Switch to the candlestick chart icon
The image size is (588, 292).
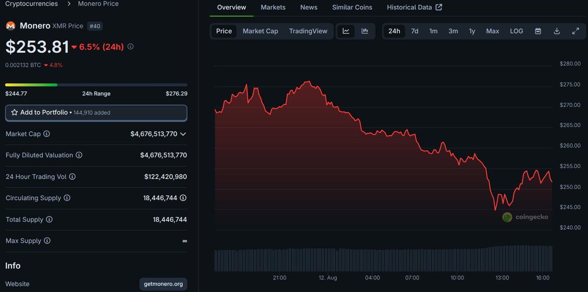coord(364,30)
